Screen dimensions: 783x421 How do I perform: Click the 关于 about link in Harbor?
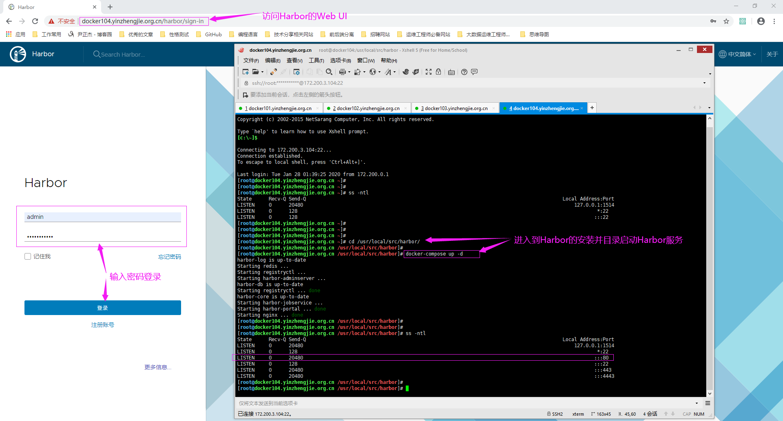(772, 54)
